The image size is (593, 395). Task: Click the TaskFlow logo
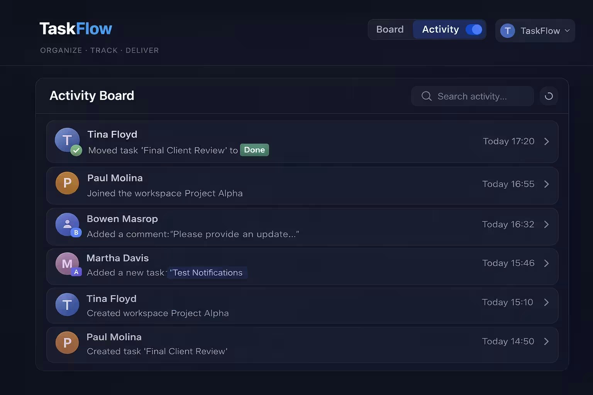[x=76, y=28]
